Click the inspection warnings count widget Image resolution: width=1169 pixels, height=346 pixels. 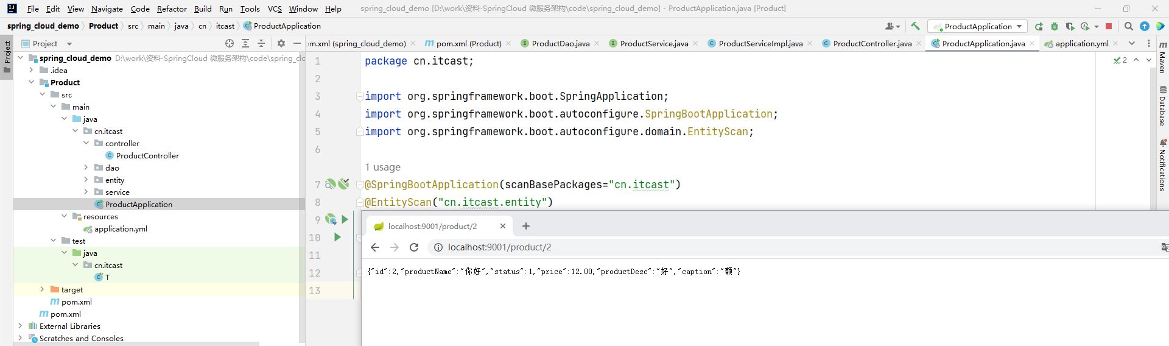1120,60
